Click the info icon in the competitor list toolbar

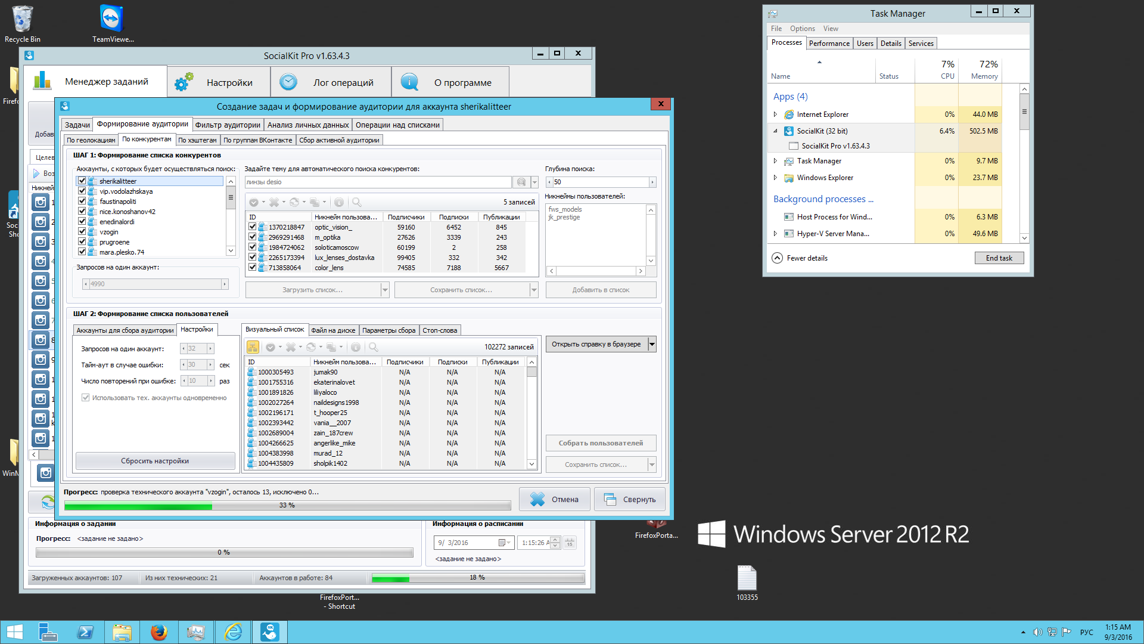pyautogui.click(x=339, y=202)
